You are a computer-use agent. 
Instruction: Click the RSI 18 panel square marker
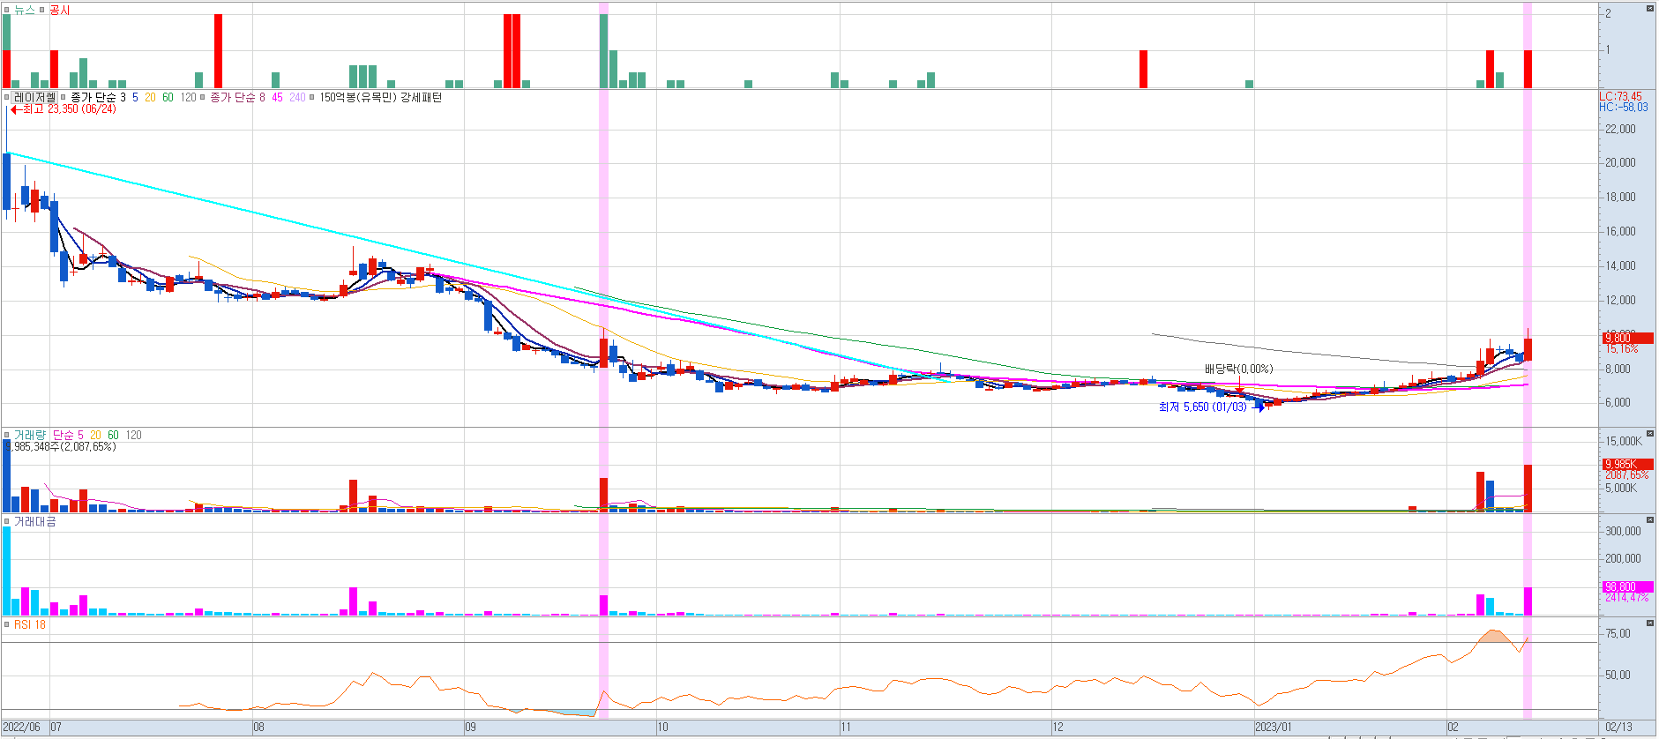[x=6, y=624]
